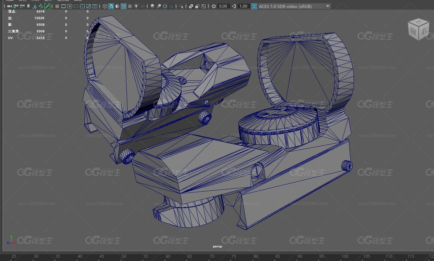Viewport: 434px width, 261px height.
Task: Click the Isolate Select icon
Action: (181, 6)
